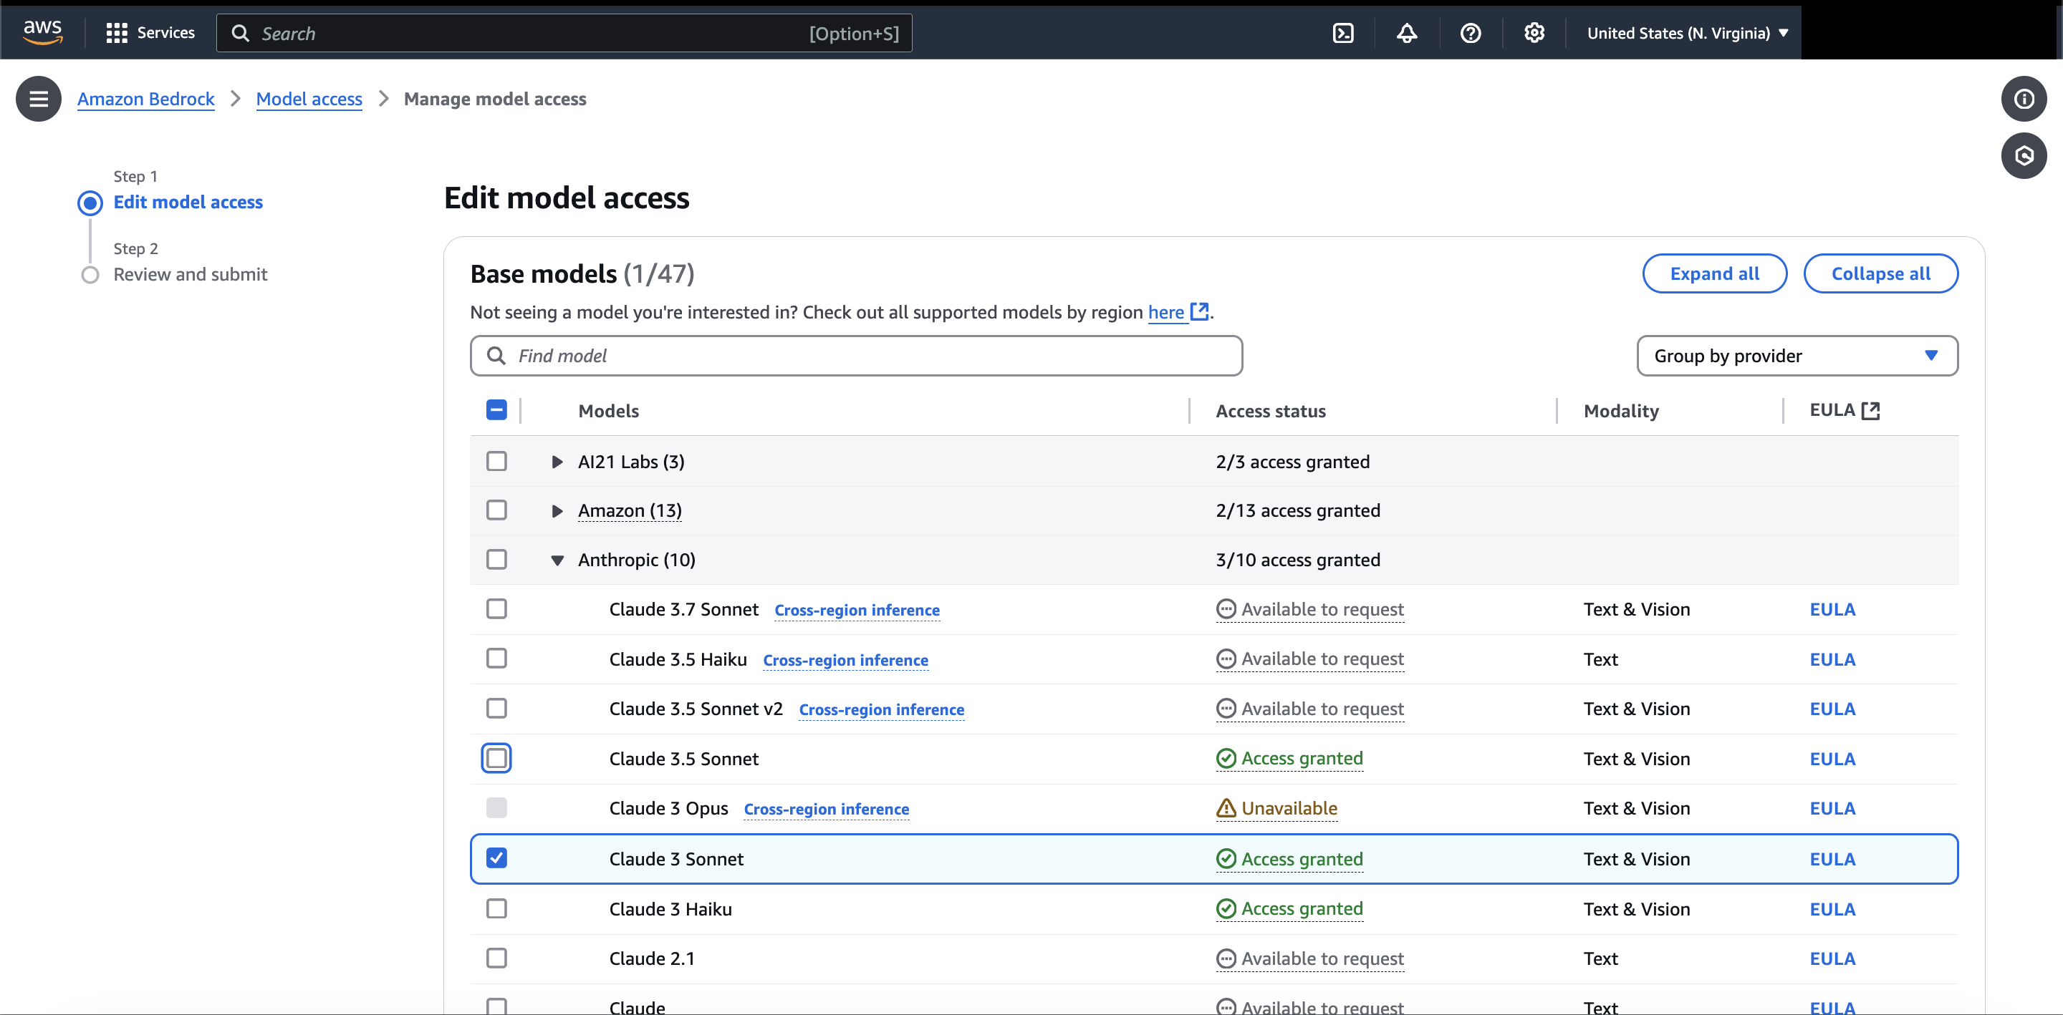Click the Available to request icon for Claude 3.5 Sonnet v2
Image resolution: width=2063 pixels, height=1015 pixels.
click(1226, 709)
